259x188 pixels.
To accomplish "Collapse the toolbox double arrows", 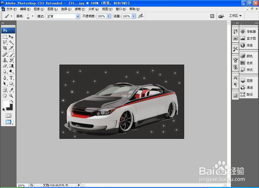I will [x=3, y=23].
